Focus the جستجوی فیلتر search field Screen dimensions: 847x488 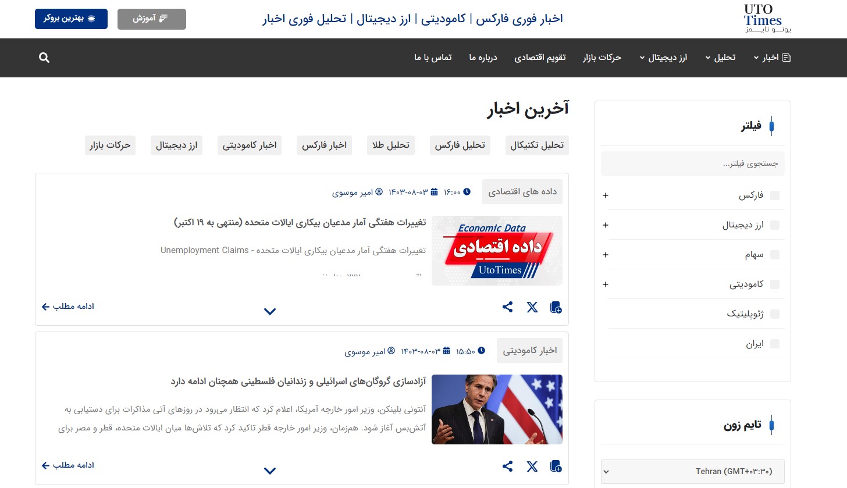point(692,163)
